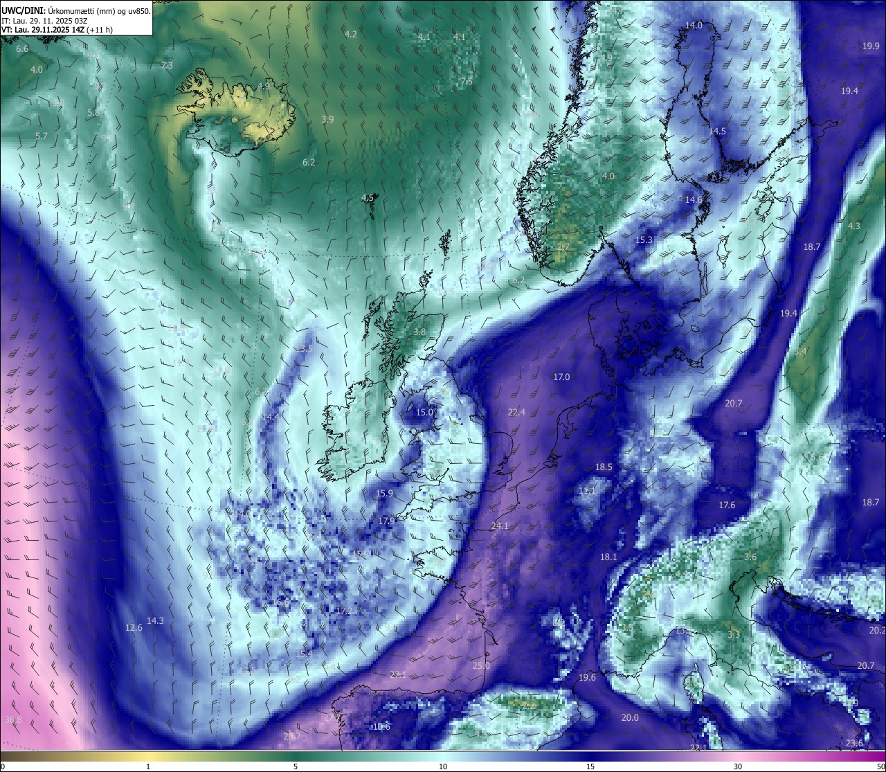Viewport: 886px width, 772px height.
Task: Click the 5.7 value label
Action: pyautogui.click(x=42, y=136)
